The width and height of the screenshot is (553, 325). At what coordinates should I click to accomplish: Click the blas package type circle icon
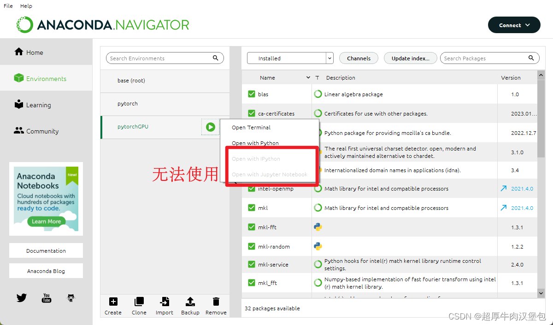[318, 94]
